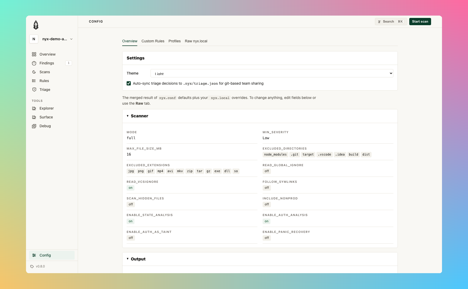
Task: Open the Debug tool icon
Action: pyautogui.click(x=34, y=126)
